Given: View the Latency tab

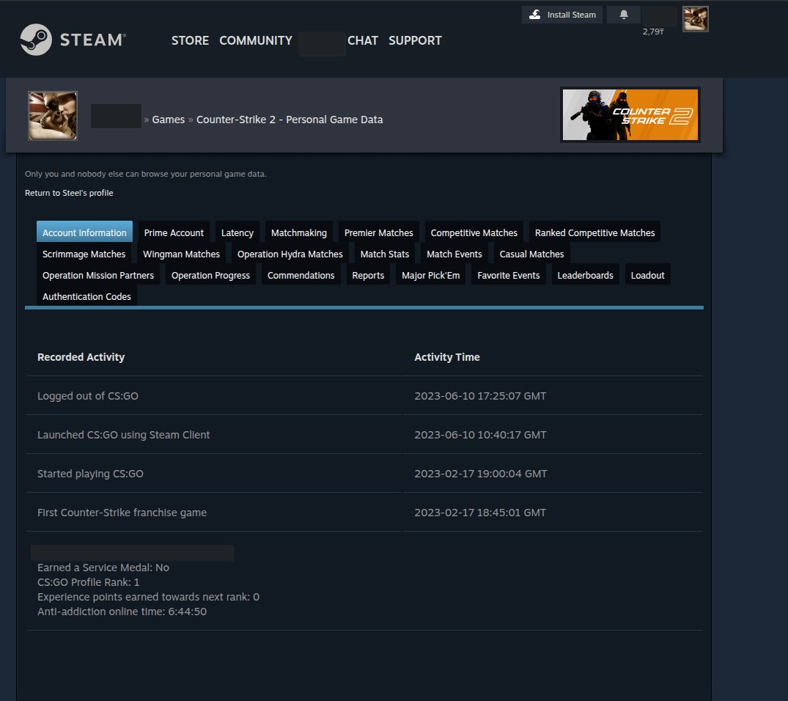Looking at the screenshot, I should coord(237,232).
